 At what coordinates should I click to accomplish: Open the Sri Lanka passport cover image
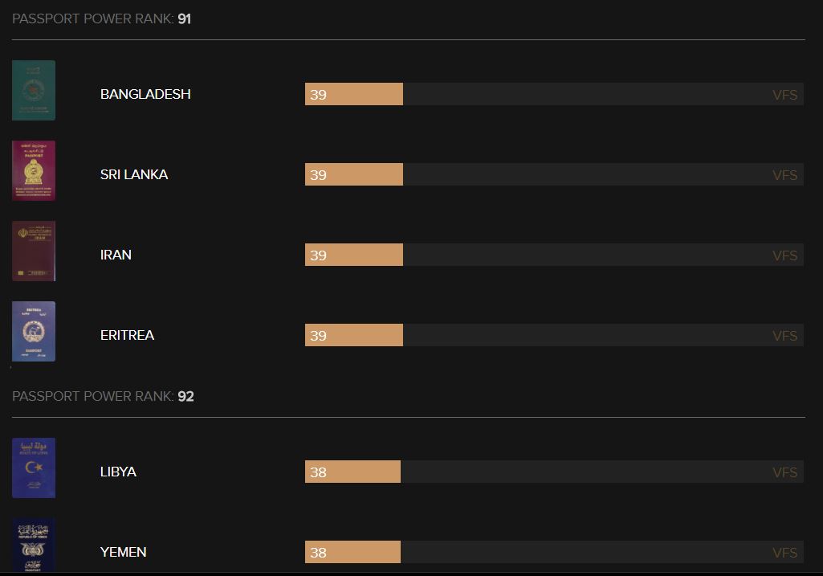pos(34,170)
